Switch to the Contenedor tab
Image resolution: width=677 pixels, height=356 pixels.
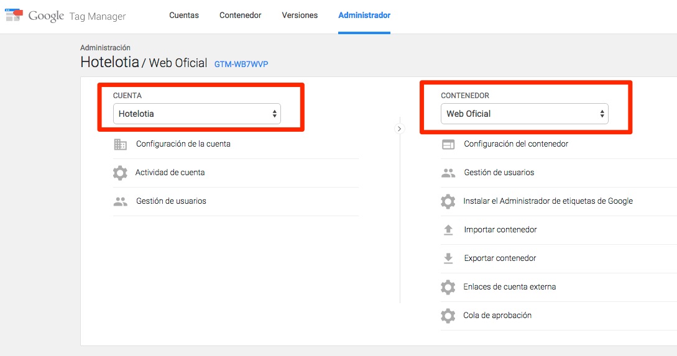[241, 15]
